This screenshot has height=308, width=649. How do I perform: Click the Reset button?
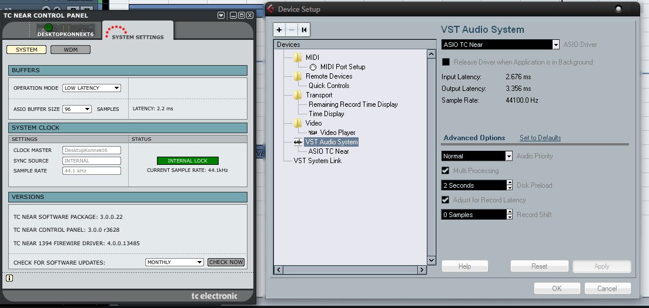(539, 266)
